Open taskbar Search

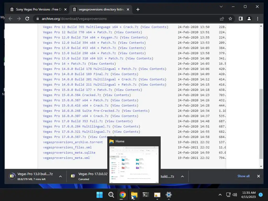pos(111,195)
